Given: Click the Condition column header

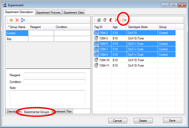Looking at the screenshot, I should pyautogui.click(x=72, y=27).
